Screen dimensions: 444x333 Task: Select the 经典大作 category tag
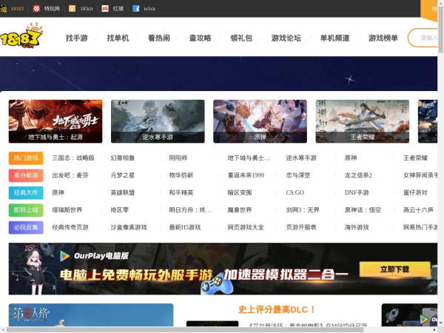coord(26,192)
